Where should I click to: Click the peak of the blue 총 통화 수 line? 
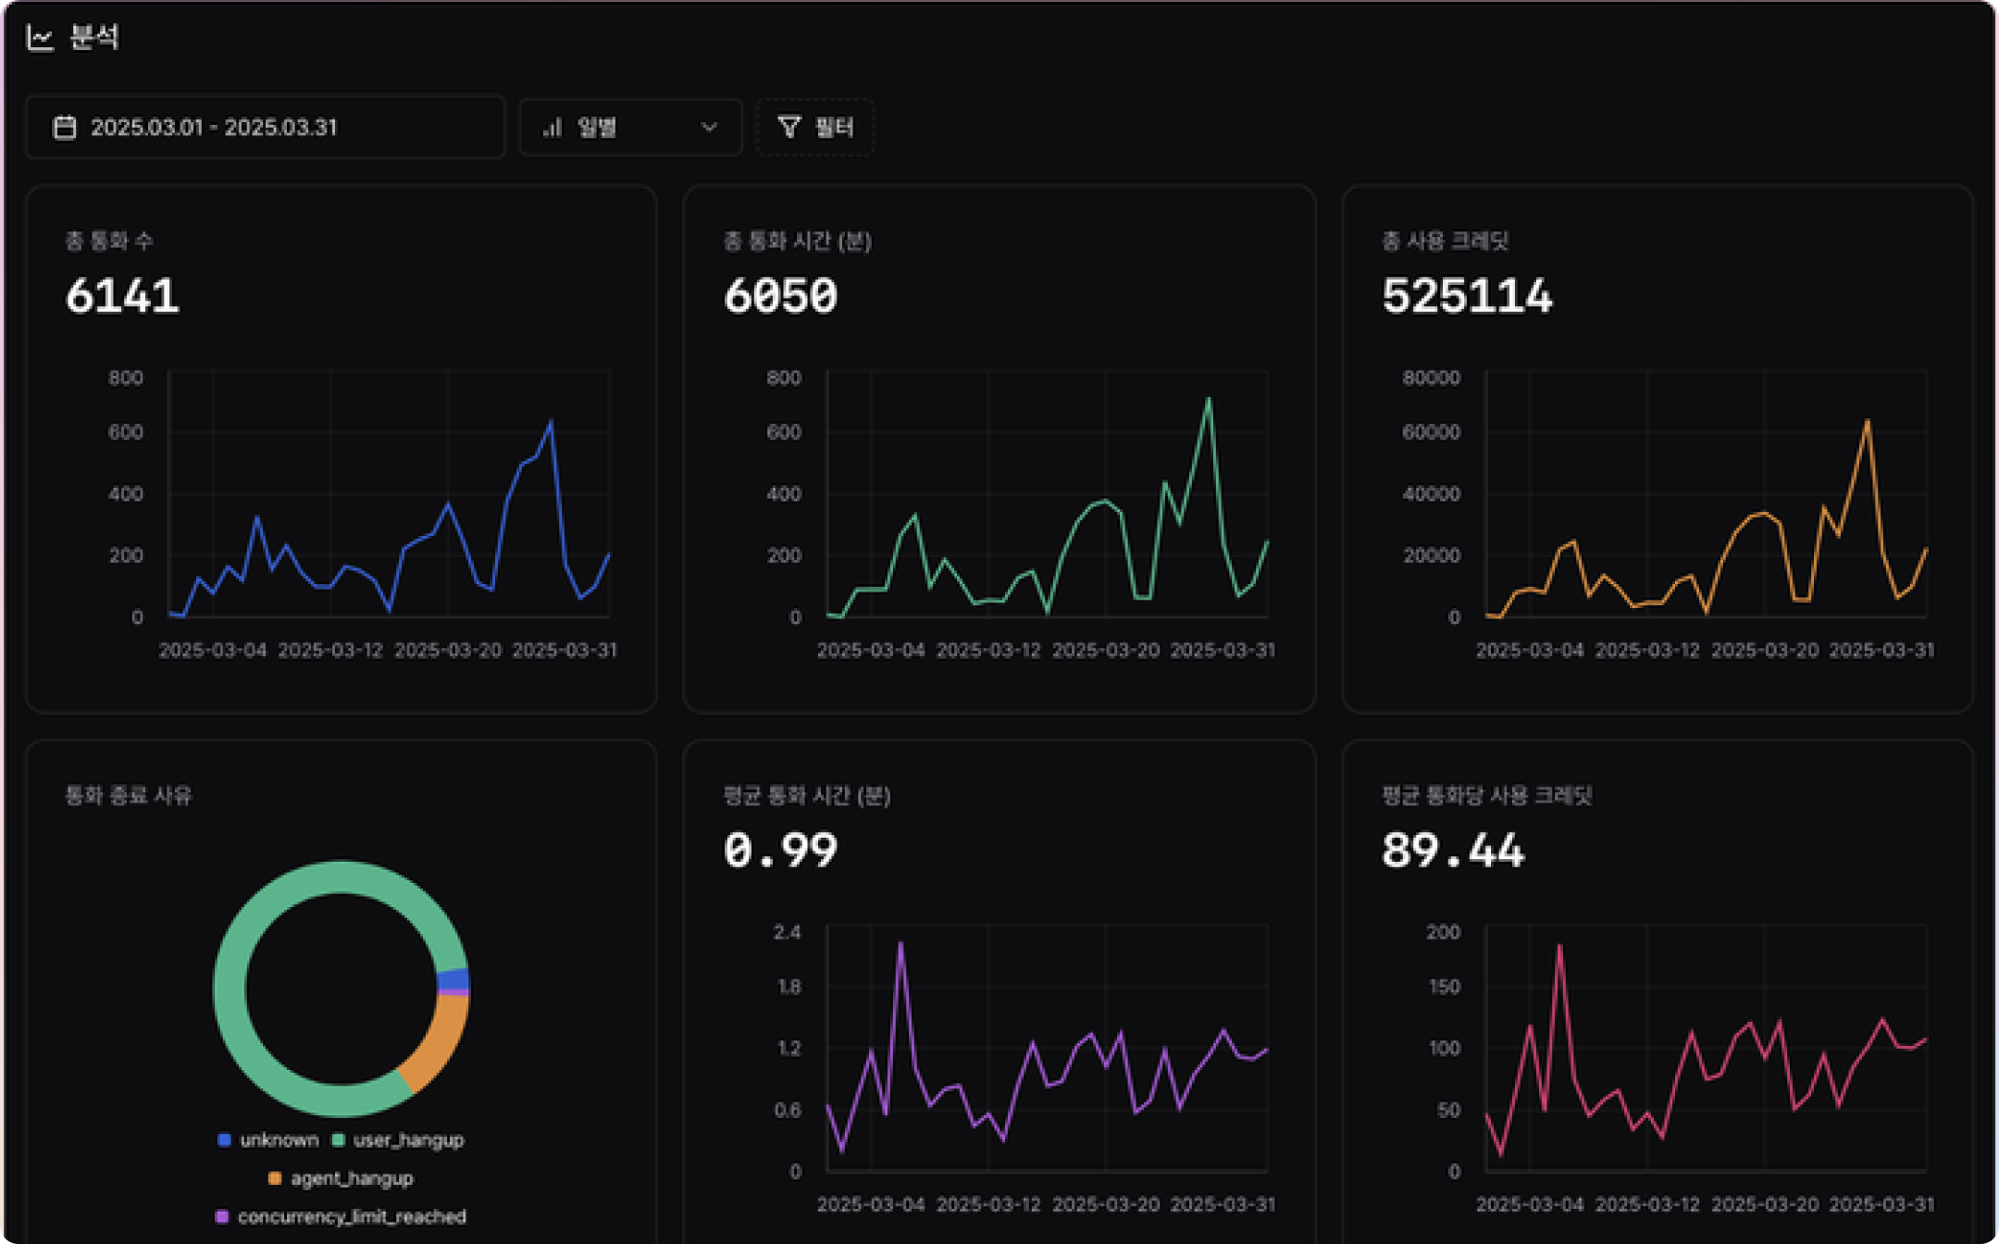(552, 422)
